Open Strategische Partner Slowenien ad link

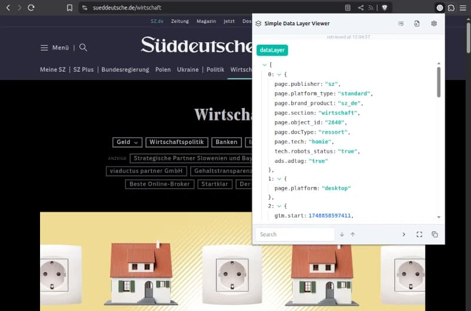[x=191, y=158]
